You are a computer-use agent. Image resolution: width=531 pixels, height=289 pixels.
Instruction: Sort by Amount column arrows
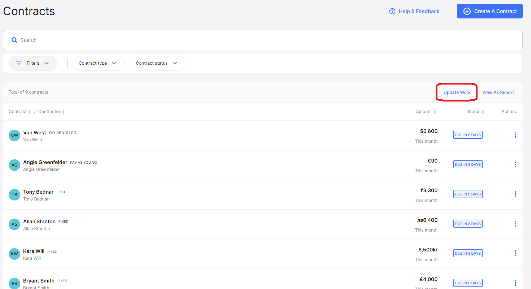(x=435, y=112)
